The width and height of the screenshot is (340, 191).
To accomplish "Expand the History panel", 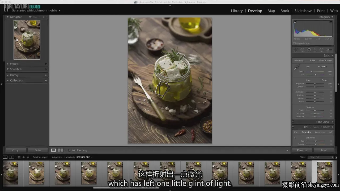I will click(8, 75).
